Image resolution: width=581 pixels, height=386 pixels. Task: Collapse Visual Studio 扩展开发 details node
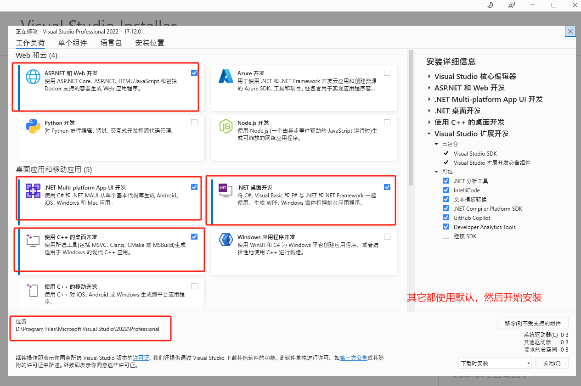(429, 134)
